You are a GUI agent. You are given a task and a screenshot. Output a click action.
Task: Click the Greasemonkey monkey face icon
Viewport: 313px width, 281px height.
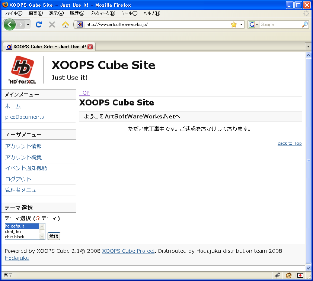[x=288, y=275]
